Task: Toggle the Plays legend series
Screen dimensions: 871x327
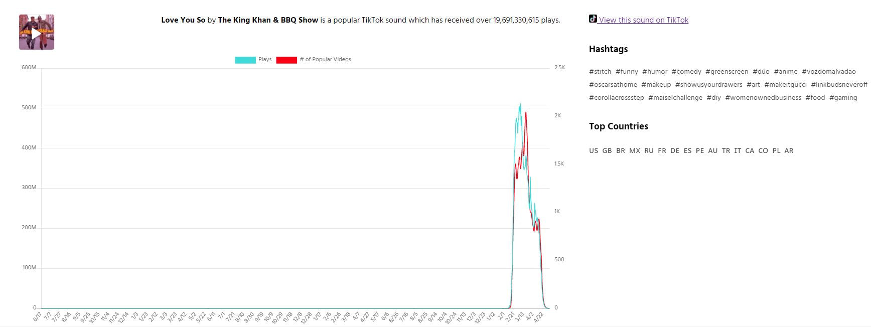Action: (x=253, y=60)
